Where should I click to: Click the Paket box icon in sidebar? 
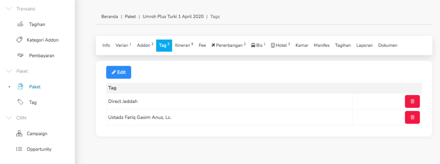tap(20, 87)
